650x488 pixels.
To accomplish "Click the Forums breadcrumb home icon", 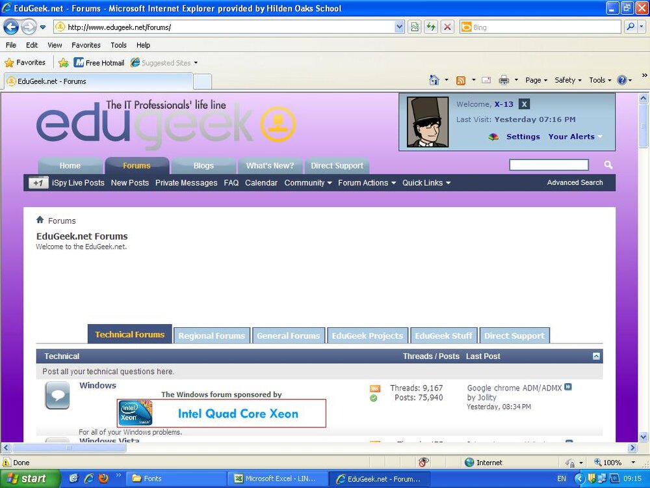I will [x=40, y=219].
